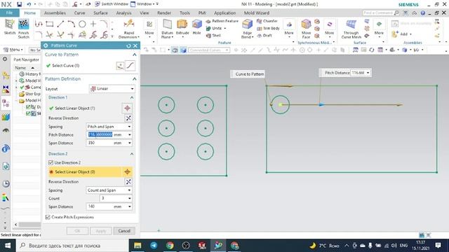Select the Line sketch tool
This screenshot has height=252, width=449.
coord(60,24)
